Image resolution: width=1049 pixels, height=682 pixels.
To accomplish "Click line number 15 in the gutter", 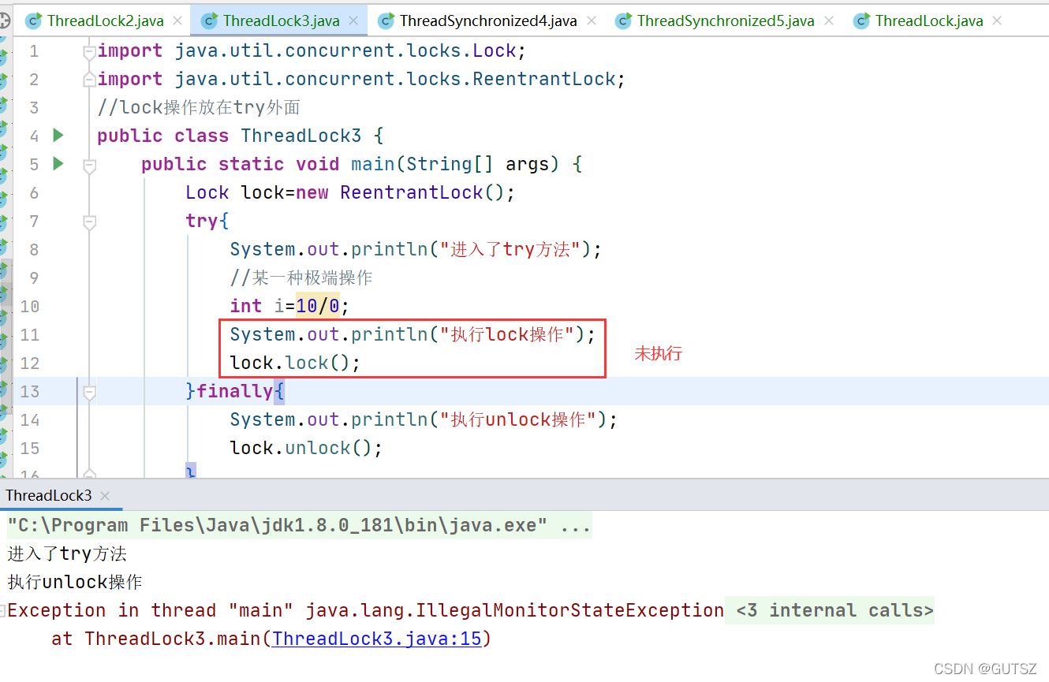I will pos(29,448).
